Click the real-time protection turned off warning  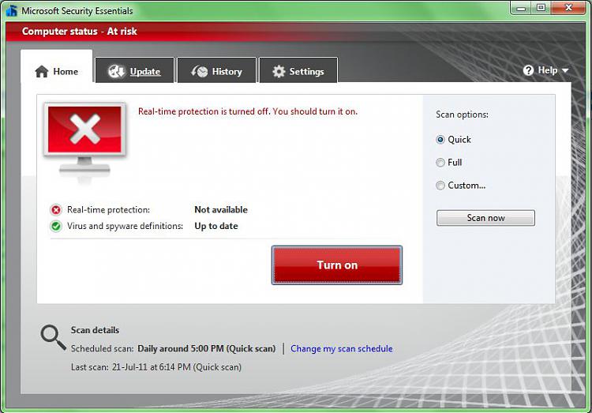248,111
